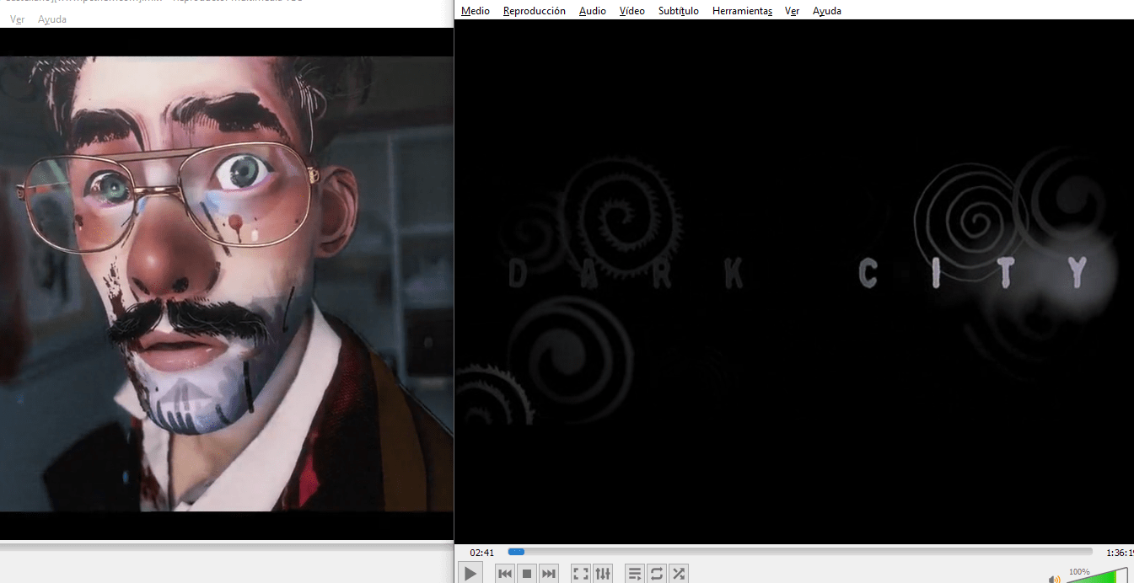Click the animated face video in left window
This screenshot has height=583, width=1134.
[x=227, y=284]
